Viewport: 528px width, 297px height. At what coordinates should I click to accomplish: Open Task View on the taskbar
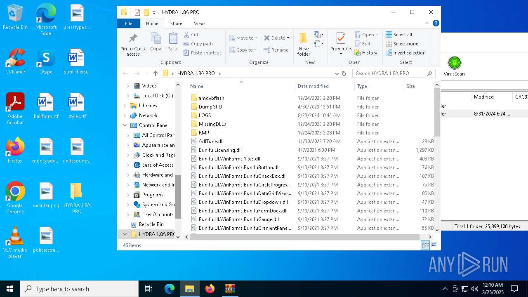148,289
